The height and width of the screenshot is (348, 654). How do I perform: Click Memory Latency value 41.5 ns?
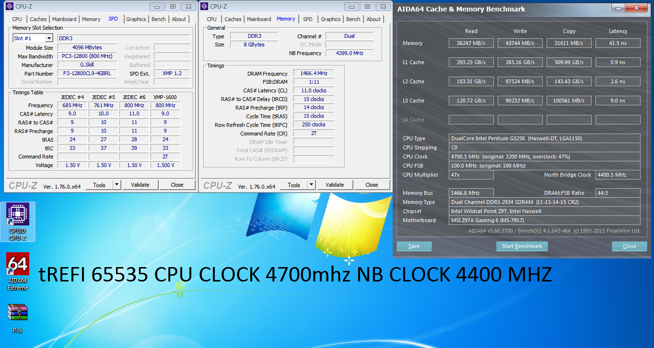618,43
